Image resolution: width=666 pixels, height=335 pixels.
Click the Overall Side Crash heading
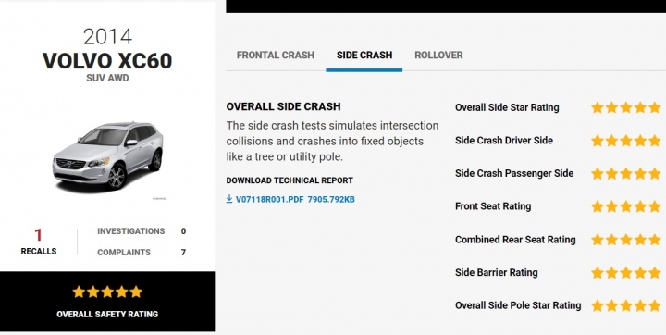pyautogui.click(x=283, y=106)
